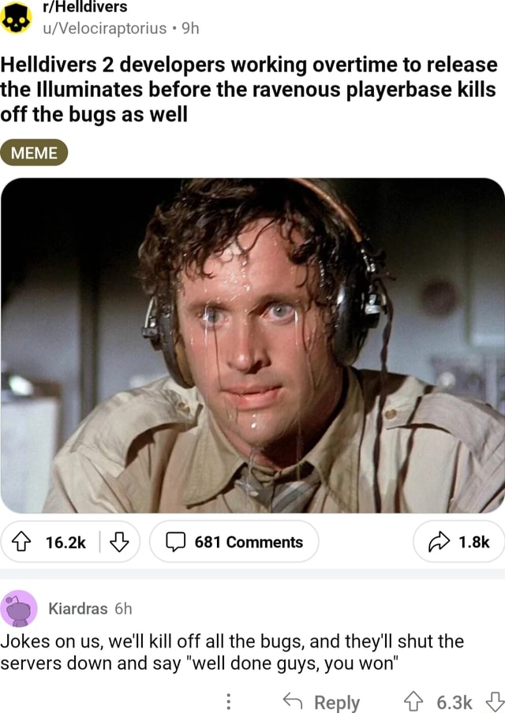The height and width of the screenshot is (713, 505).
Task: Open comment options three-dot menu
Action: [x=229, y=701]
